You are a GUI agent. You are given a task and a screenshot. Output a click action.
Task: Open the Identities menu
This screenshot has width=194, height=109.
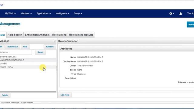click(x=26, y=13)
